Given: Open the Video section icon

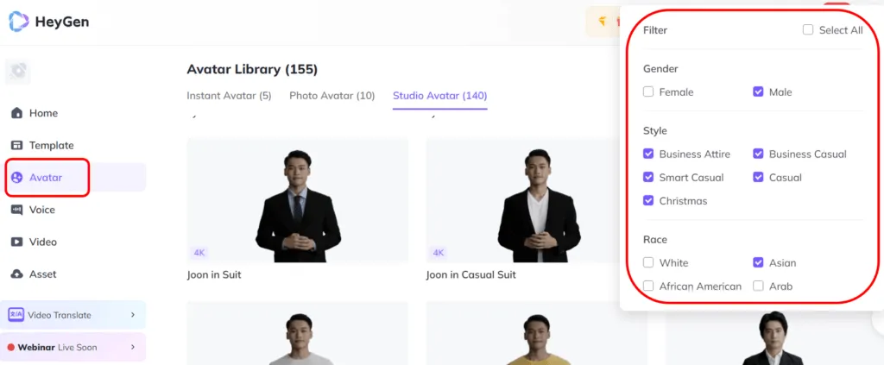Looking at the screenshot, I should pos(17,242).
